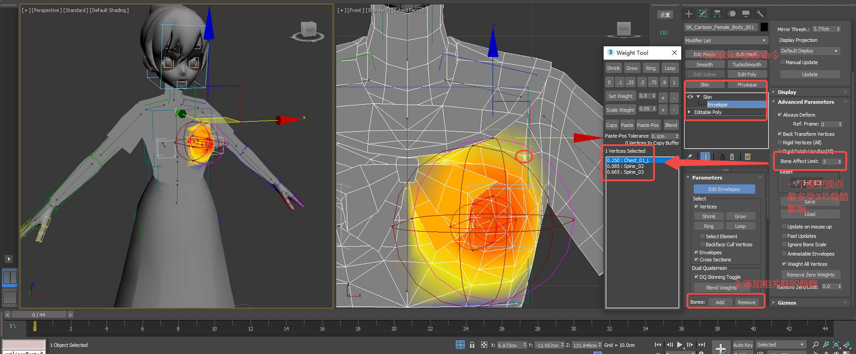Select the two-pane viewport layout icon
This screenshot has height=354, width=856.
pyautogui.click(x=10, y=277)
